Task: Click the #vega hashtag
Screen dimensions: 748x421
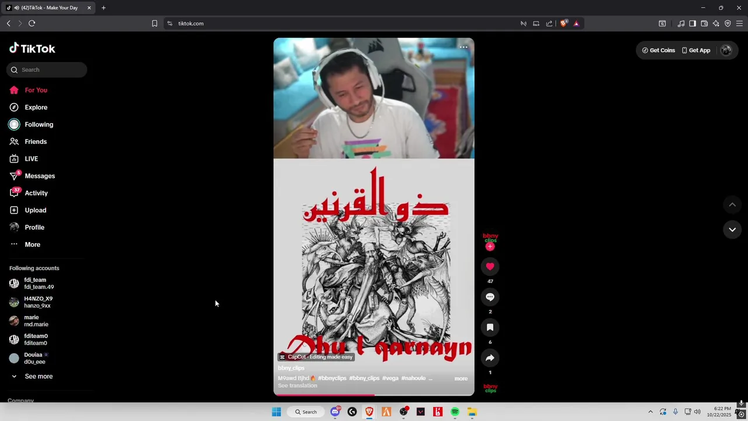Action: [x=390, y=378]
